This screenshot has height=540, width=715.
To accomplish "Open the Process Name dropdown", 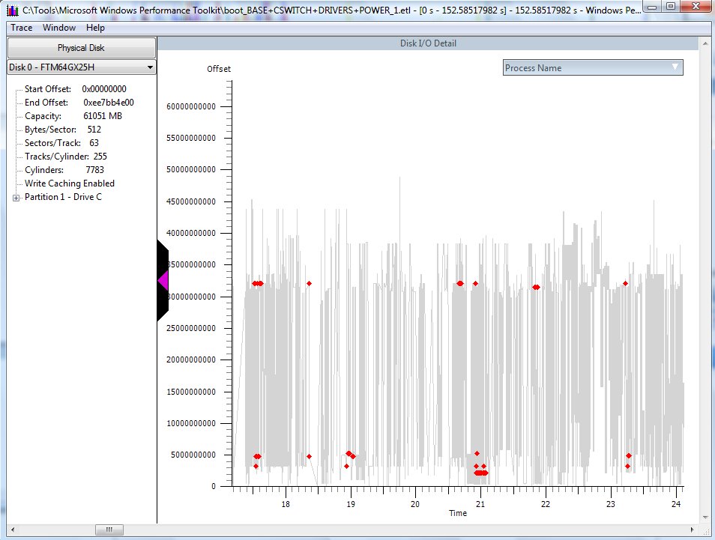I will point(593,68).
